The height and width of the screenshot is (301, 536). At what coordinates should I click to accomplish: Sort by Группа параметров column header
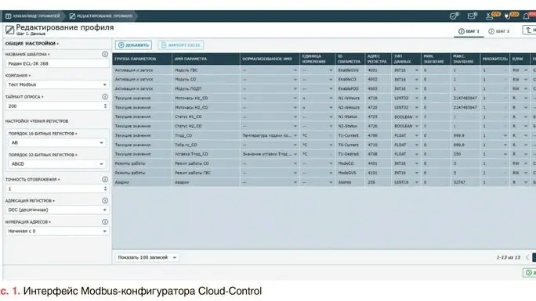[x=142, y=59]
